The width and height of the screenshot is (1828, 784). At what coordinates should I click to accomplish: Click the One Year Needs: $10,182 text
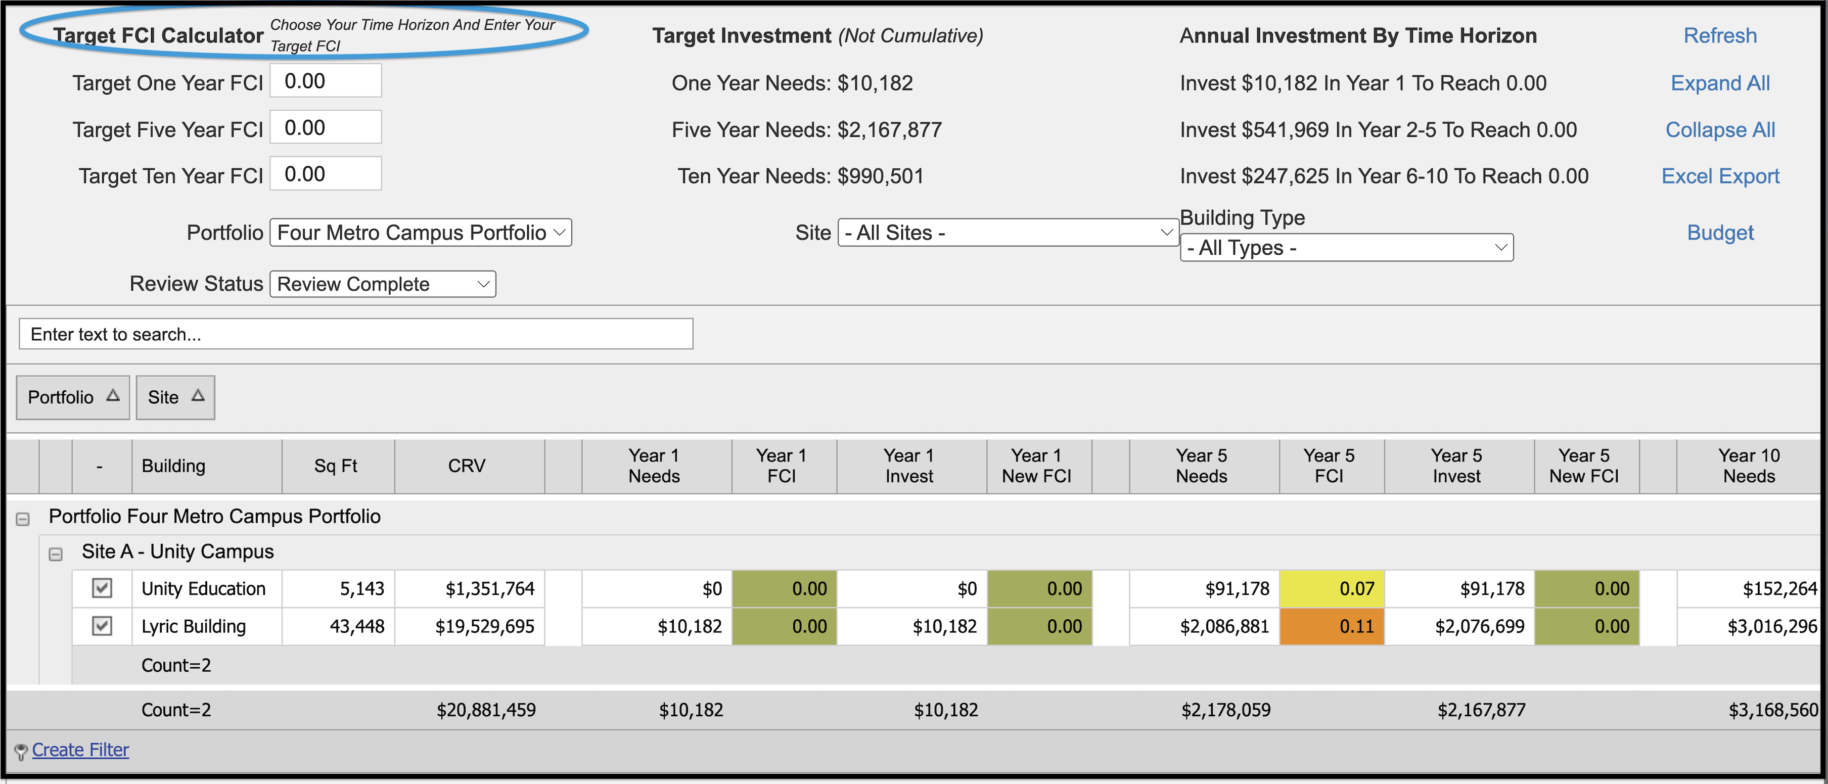(792, 83)
